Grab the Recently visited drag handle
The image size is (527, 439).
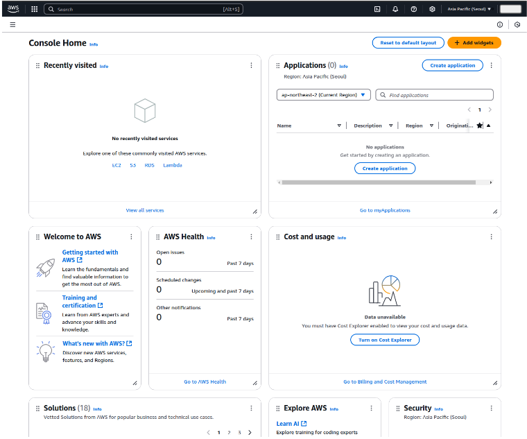(x=37, y=66)
